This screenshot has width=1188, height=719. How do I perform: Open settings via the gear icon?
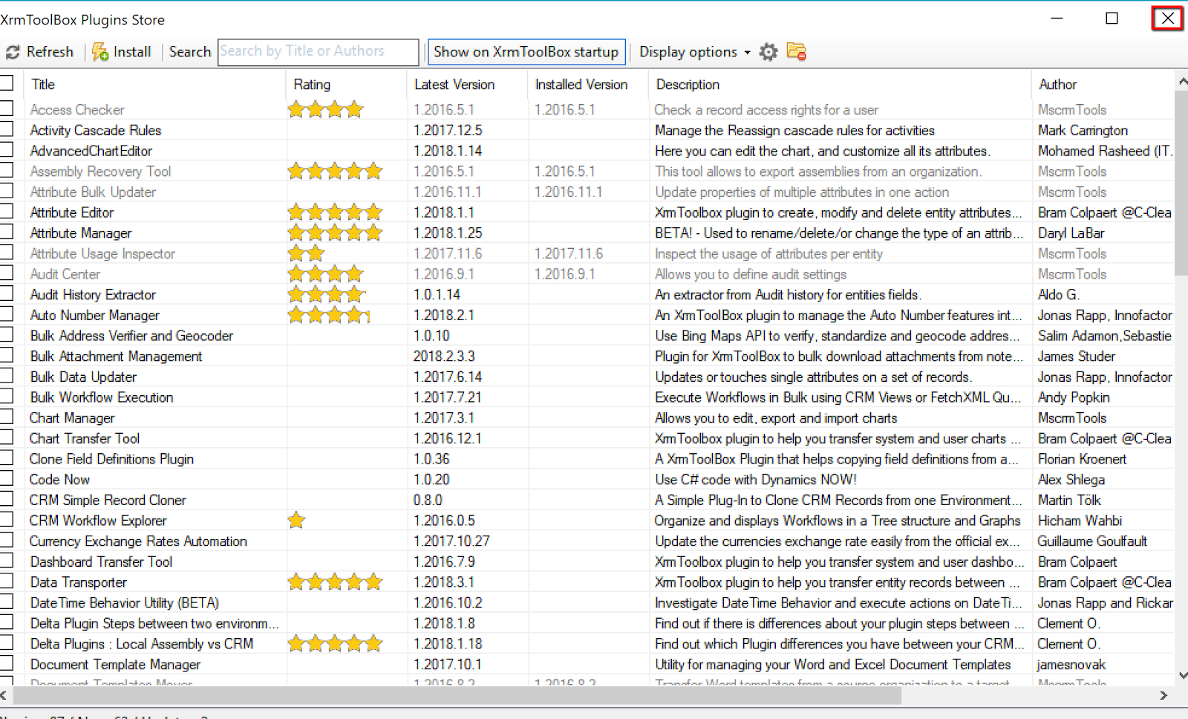[x=768, y=52]
